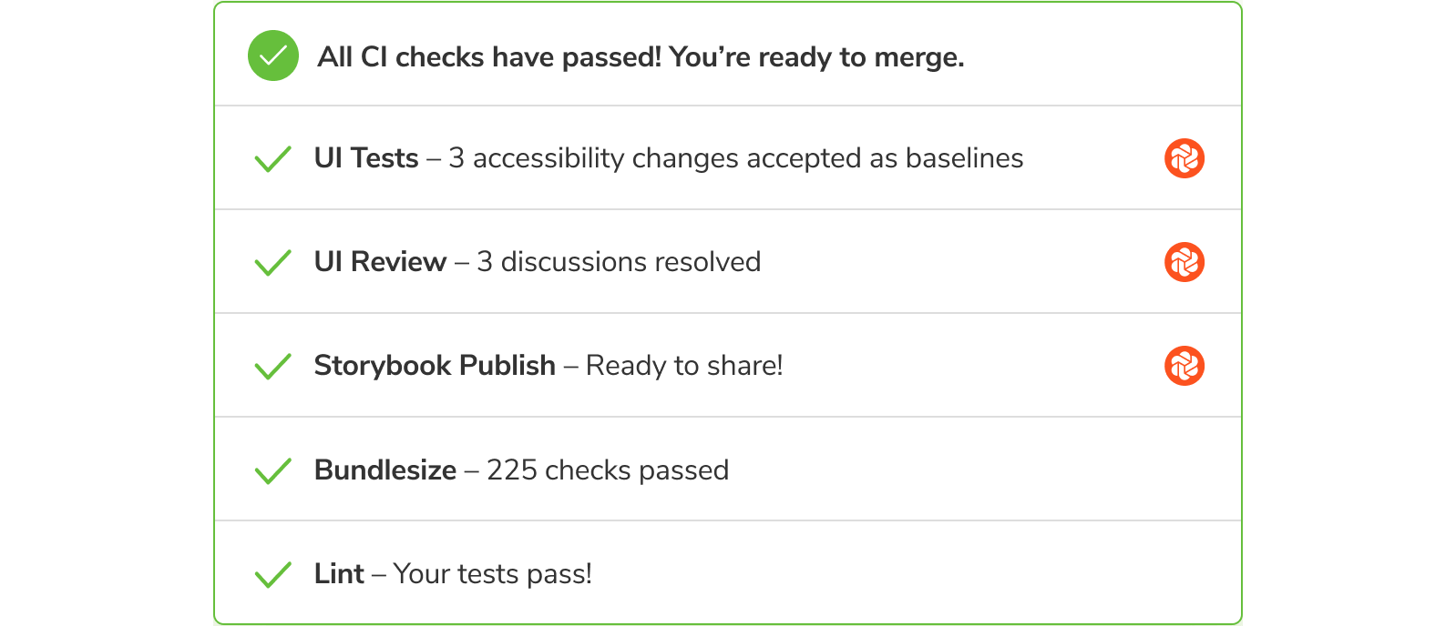The image size is (1456, 626).
Task: Open the ChatGPT icon beside UI Review
Action: [x=1185, y=261]
